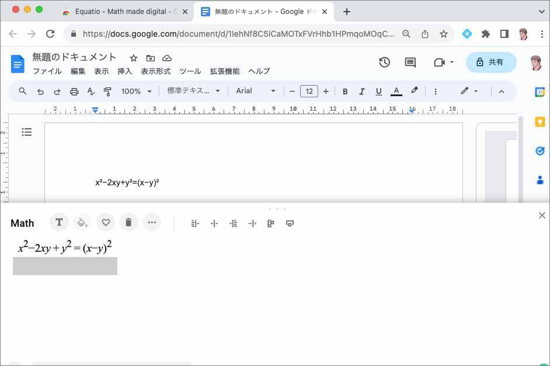Open the Equatio more options ellipsis
Screen dimensions: 550x366
click(152, 222)
